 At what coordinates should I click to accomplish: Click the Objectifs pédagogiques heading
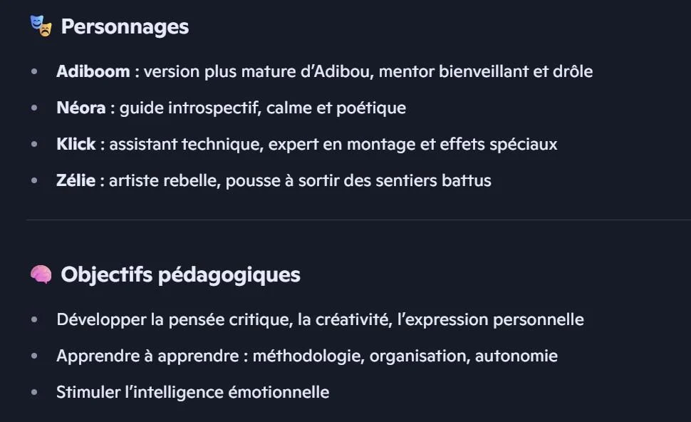click(180, 274)
